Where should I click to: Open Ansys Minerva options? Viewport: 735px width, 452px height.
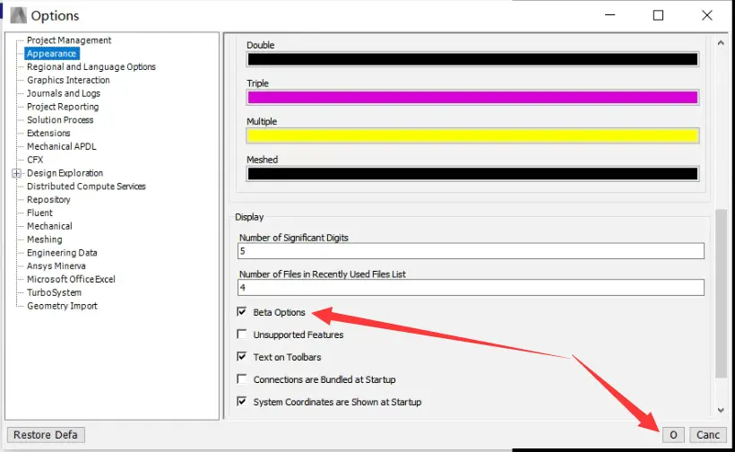pyautogui.click(x=56, y=265)
